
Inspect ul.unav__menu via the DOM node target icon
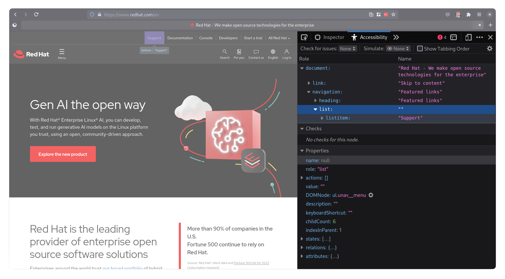click(x=371, y=195)
